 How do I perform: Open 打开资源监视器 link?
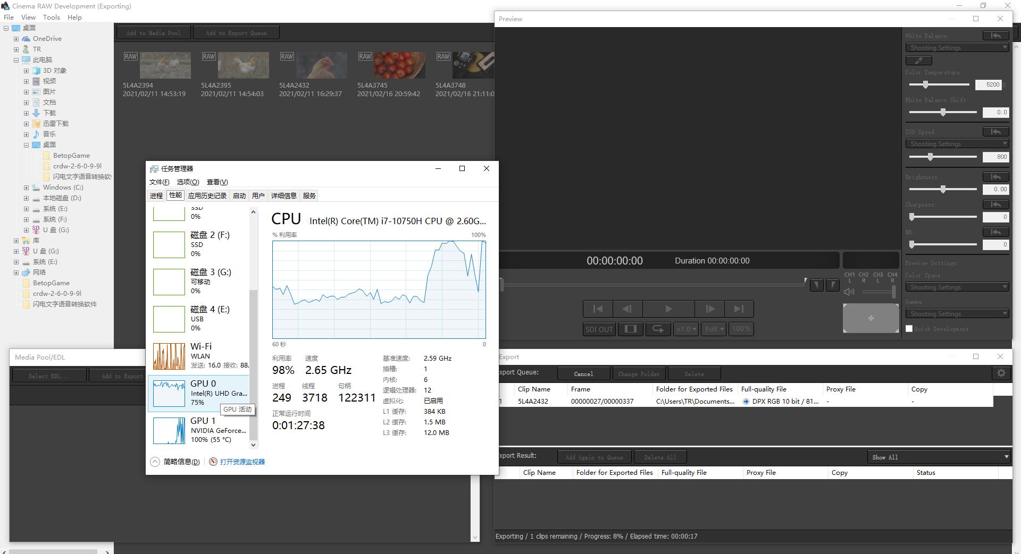pyautogui.click(x=242, y=462)
